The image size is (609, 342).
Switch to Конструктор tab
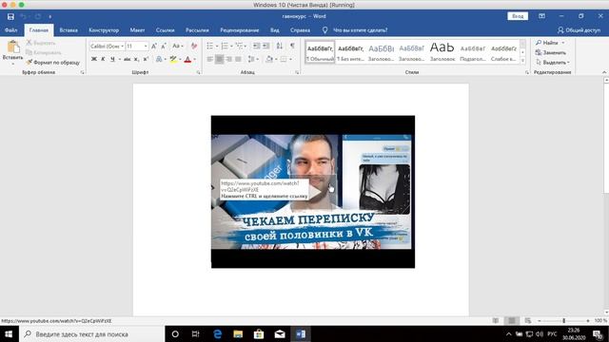click(x=104, y=30)
